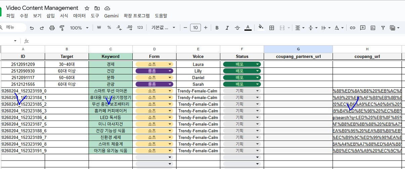Toggle strikethrough formatting
405x169 pixels.
click(x=237, y=28)
